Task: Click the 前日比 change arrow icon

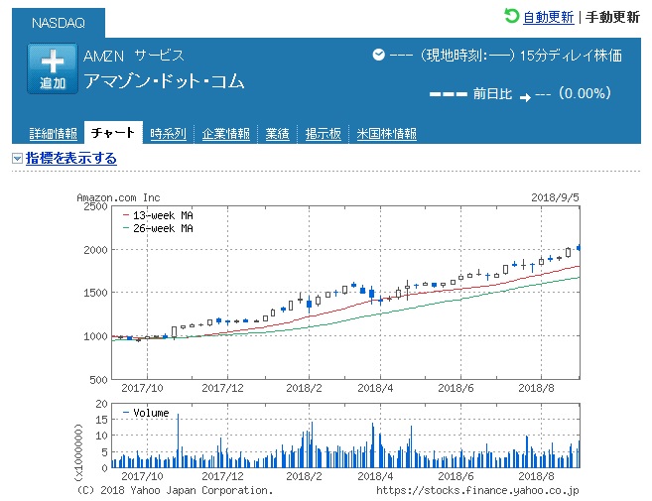Action: (x=525, y=97)
